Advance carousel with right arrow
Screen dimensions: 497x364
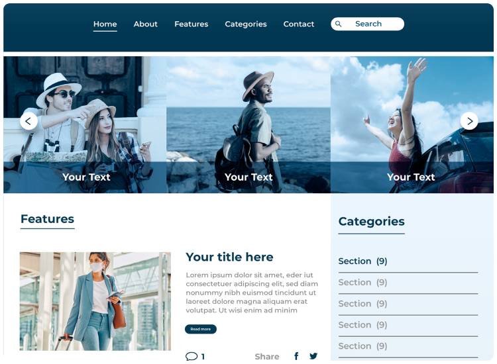(x=469, y=121)
